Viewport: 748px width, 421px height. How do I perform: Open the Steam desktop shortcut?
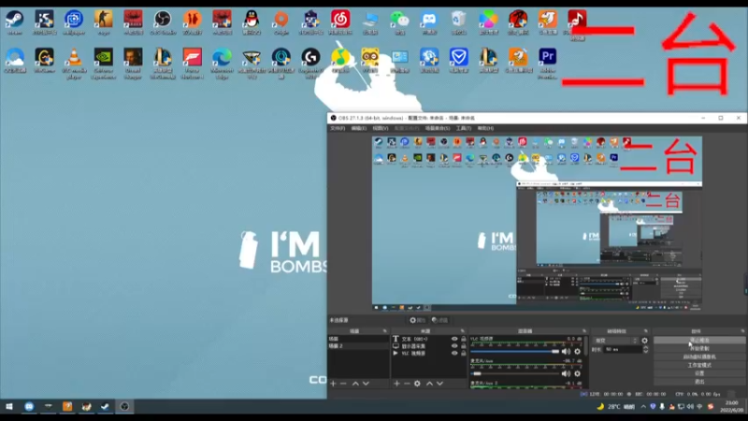tap(15, 22)
